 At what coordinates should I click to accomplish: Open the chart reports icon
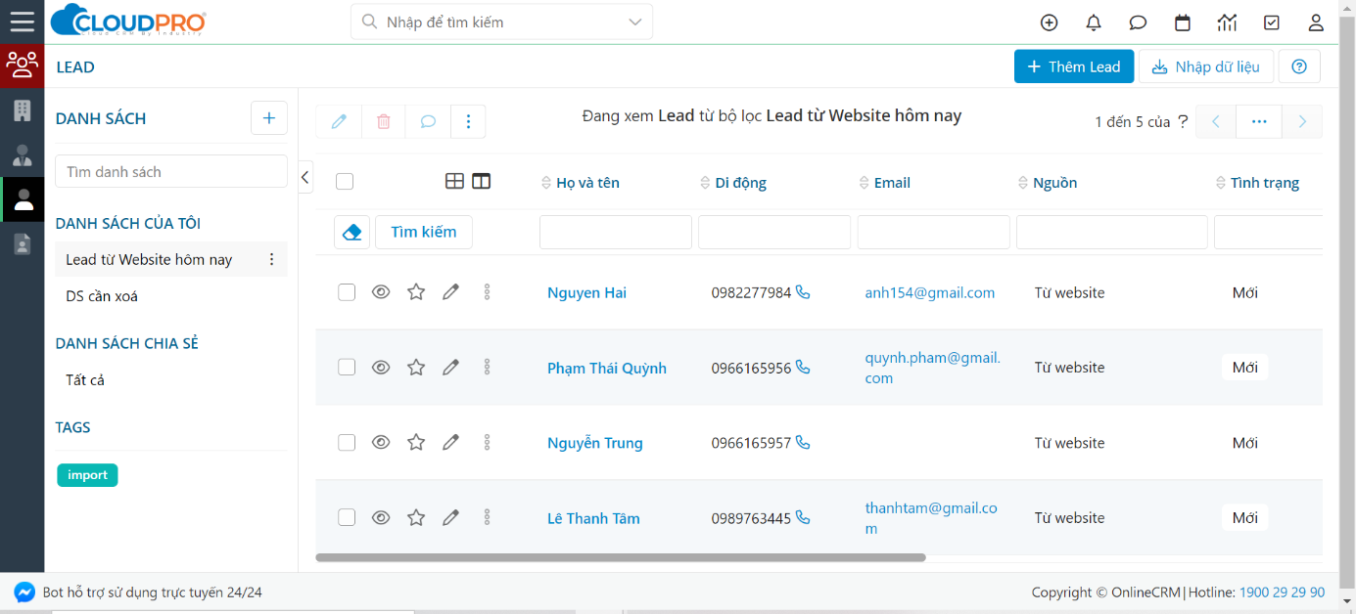1227,22
